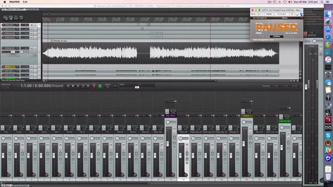Start playback with the Play button
The width and height of the screenshot is (333, 187).
click(x=78, y=86)
